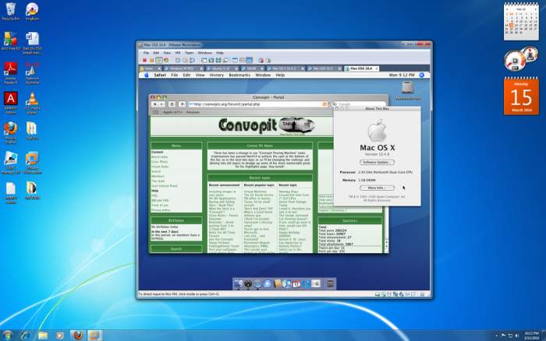The width and height of the screenshot is (546, 341).
Task: Click the Reset VM icon in VMware toolbar
Action: [x=166, y=60]
